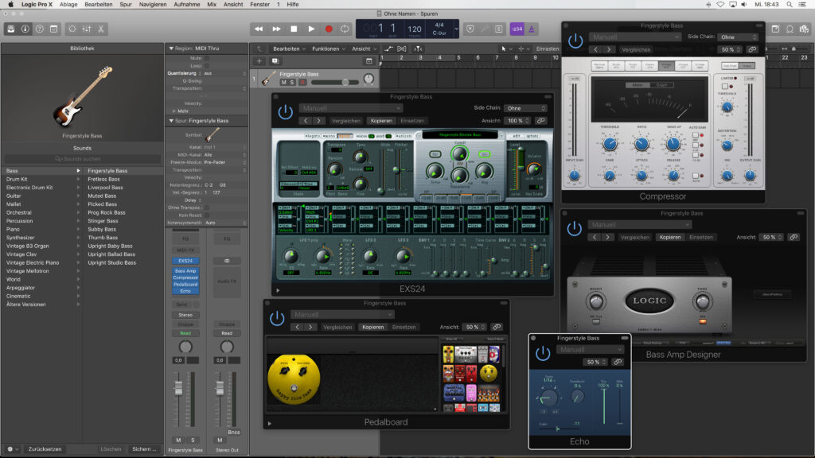
Task: Open Compressor Side Chain dropdown
Action: click(738, 37)
